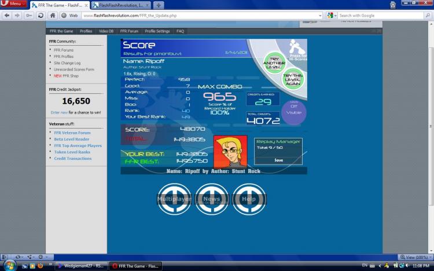The width and height of the screenshot is (434, 271).
Task: Switch to the FFR The Game tab
Action: pos(60,5)
